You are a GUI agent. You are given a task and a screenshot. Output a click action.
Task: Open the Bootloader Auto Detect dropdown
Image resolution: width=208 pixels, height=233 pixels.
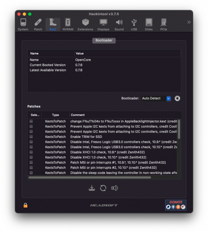click(x=156, y=98)
